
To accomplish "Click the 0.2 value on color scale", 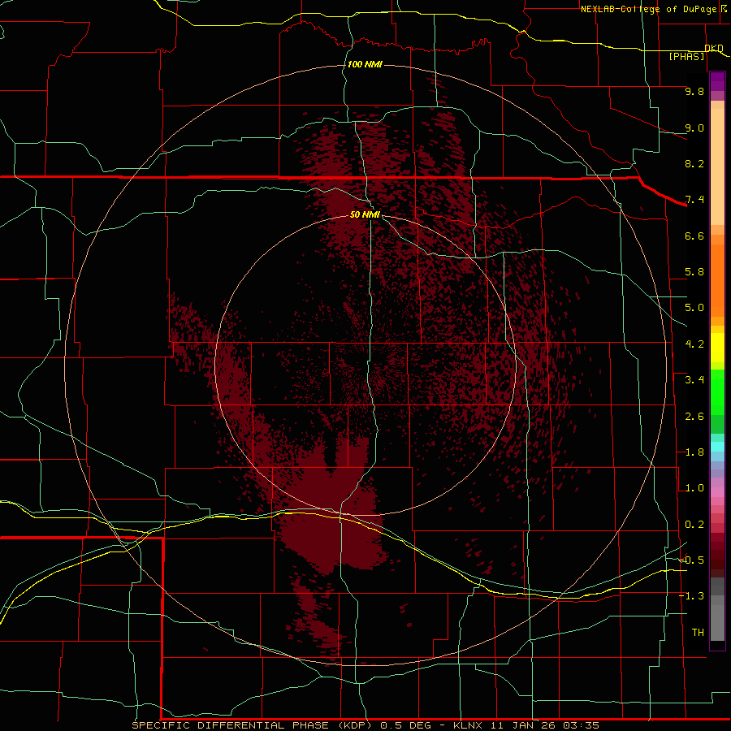I will 694,525.
